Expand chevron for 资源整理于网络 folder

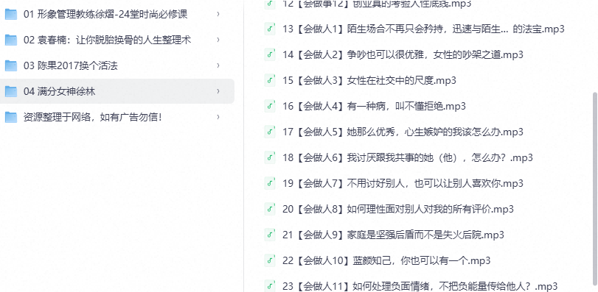point(218,117)
